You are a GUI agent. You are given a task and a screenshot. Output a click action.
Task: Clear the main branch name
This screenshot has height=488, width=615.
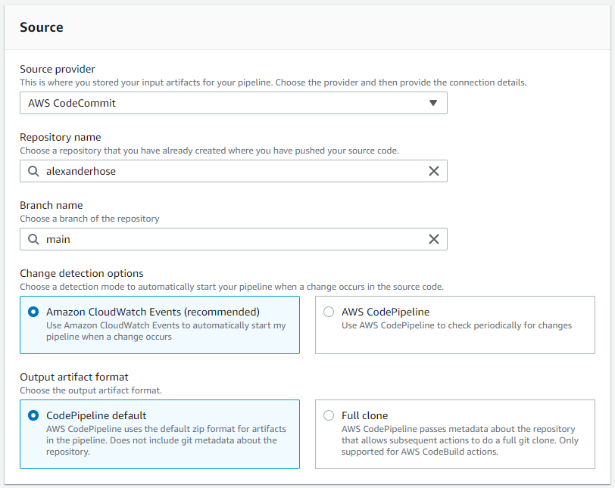[434, 239]
